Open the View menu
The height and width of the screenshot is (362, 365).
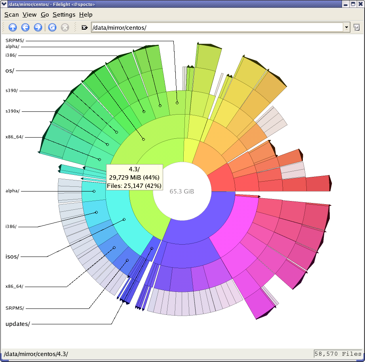29,15
